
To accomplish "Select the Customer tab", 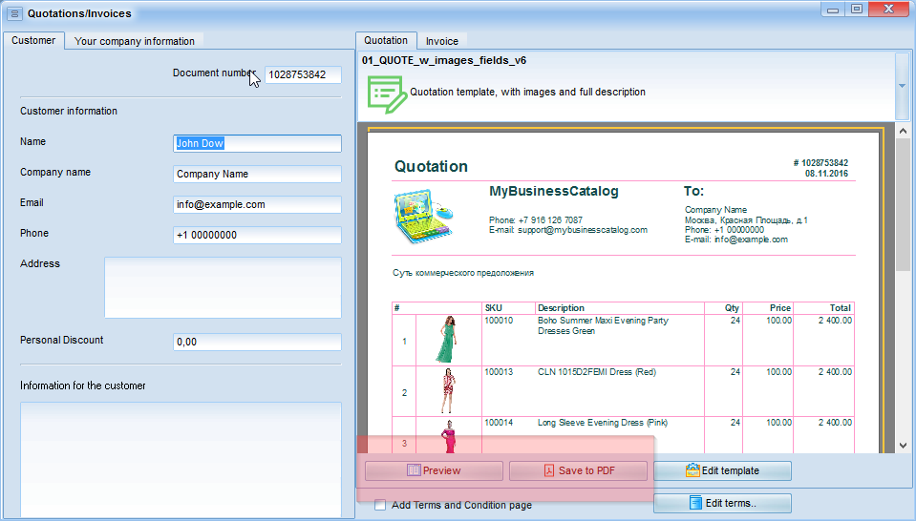I will click(x=33, y=40).
